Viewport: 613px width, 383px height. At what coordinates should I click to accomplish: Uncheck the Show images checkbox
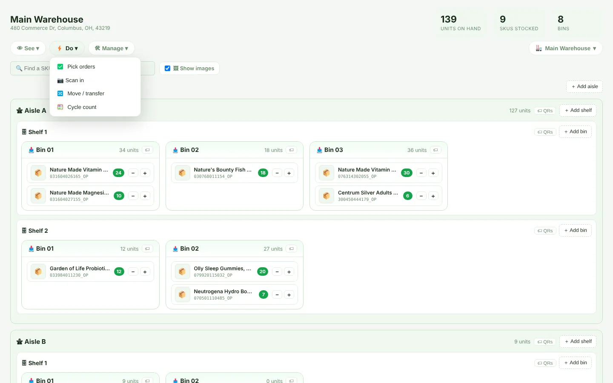pos(168,68)
